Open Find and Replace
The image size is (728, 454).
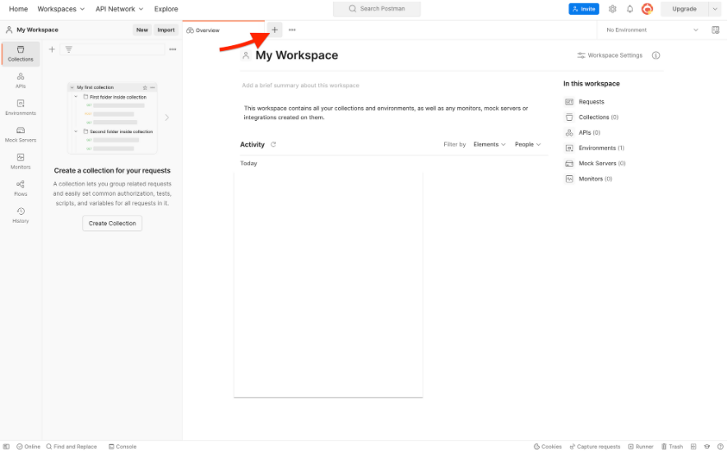[72, 447]
